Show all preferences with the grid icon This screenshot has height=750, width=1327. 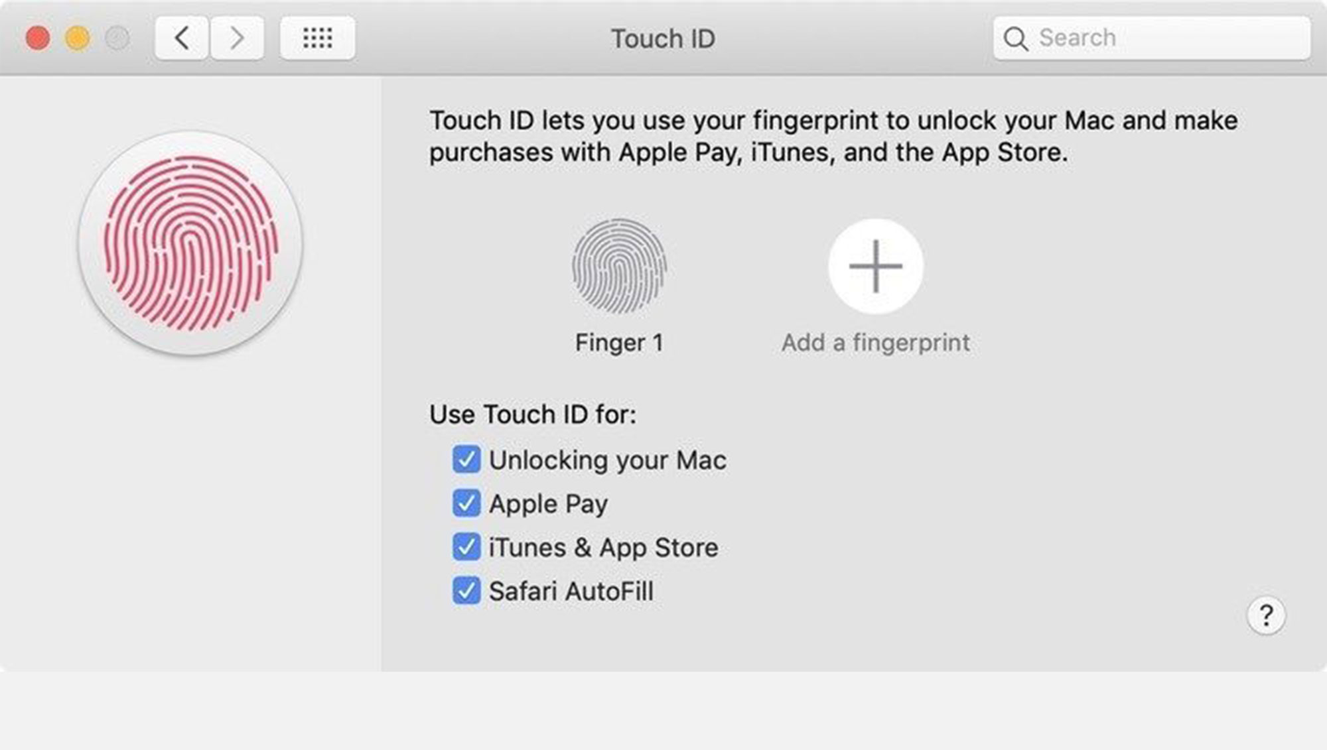point(317,38)
